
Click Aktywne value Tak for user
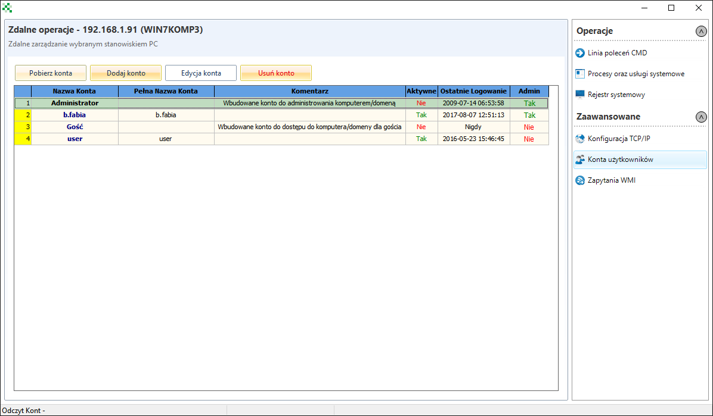click(x=421, y=139)
